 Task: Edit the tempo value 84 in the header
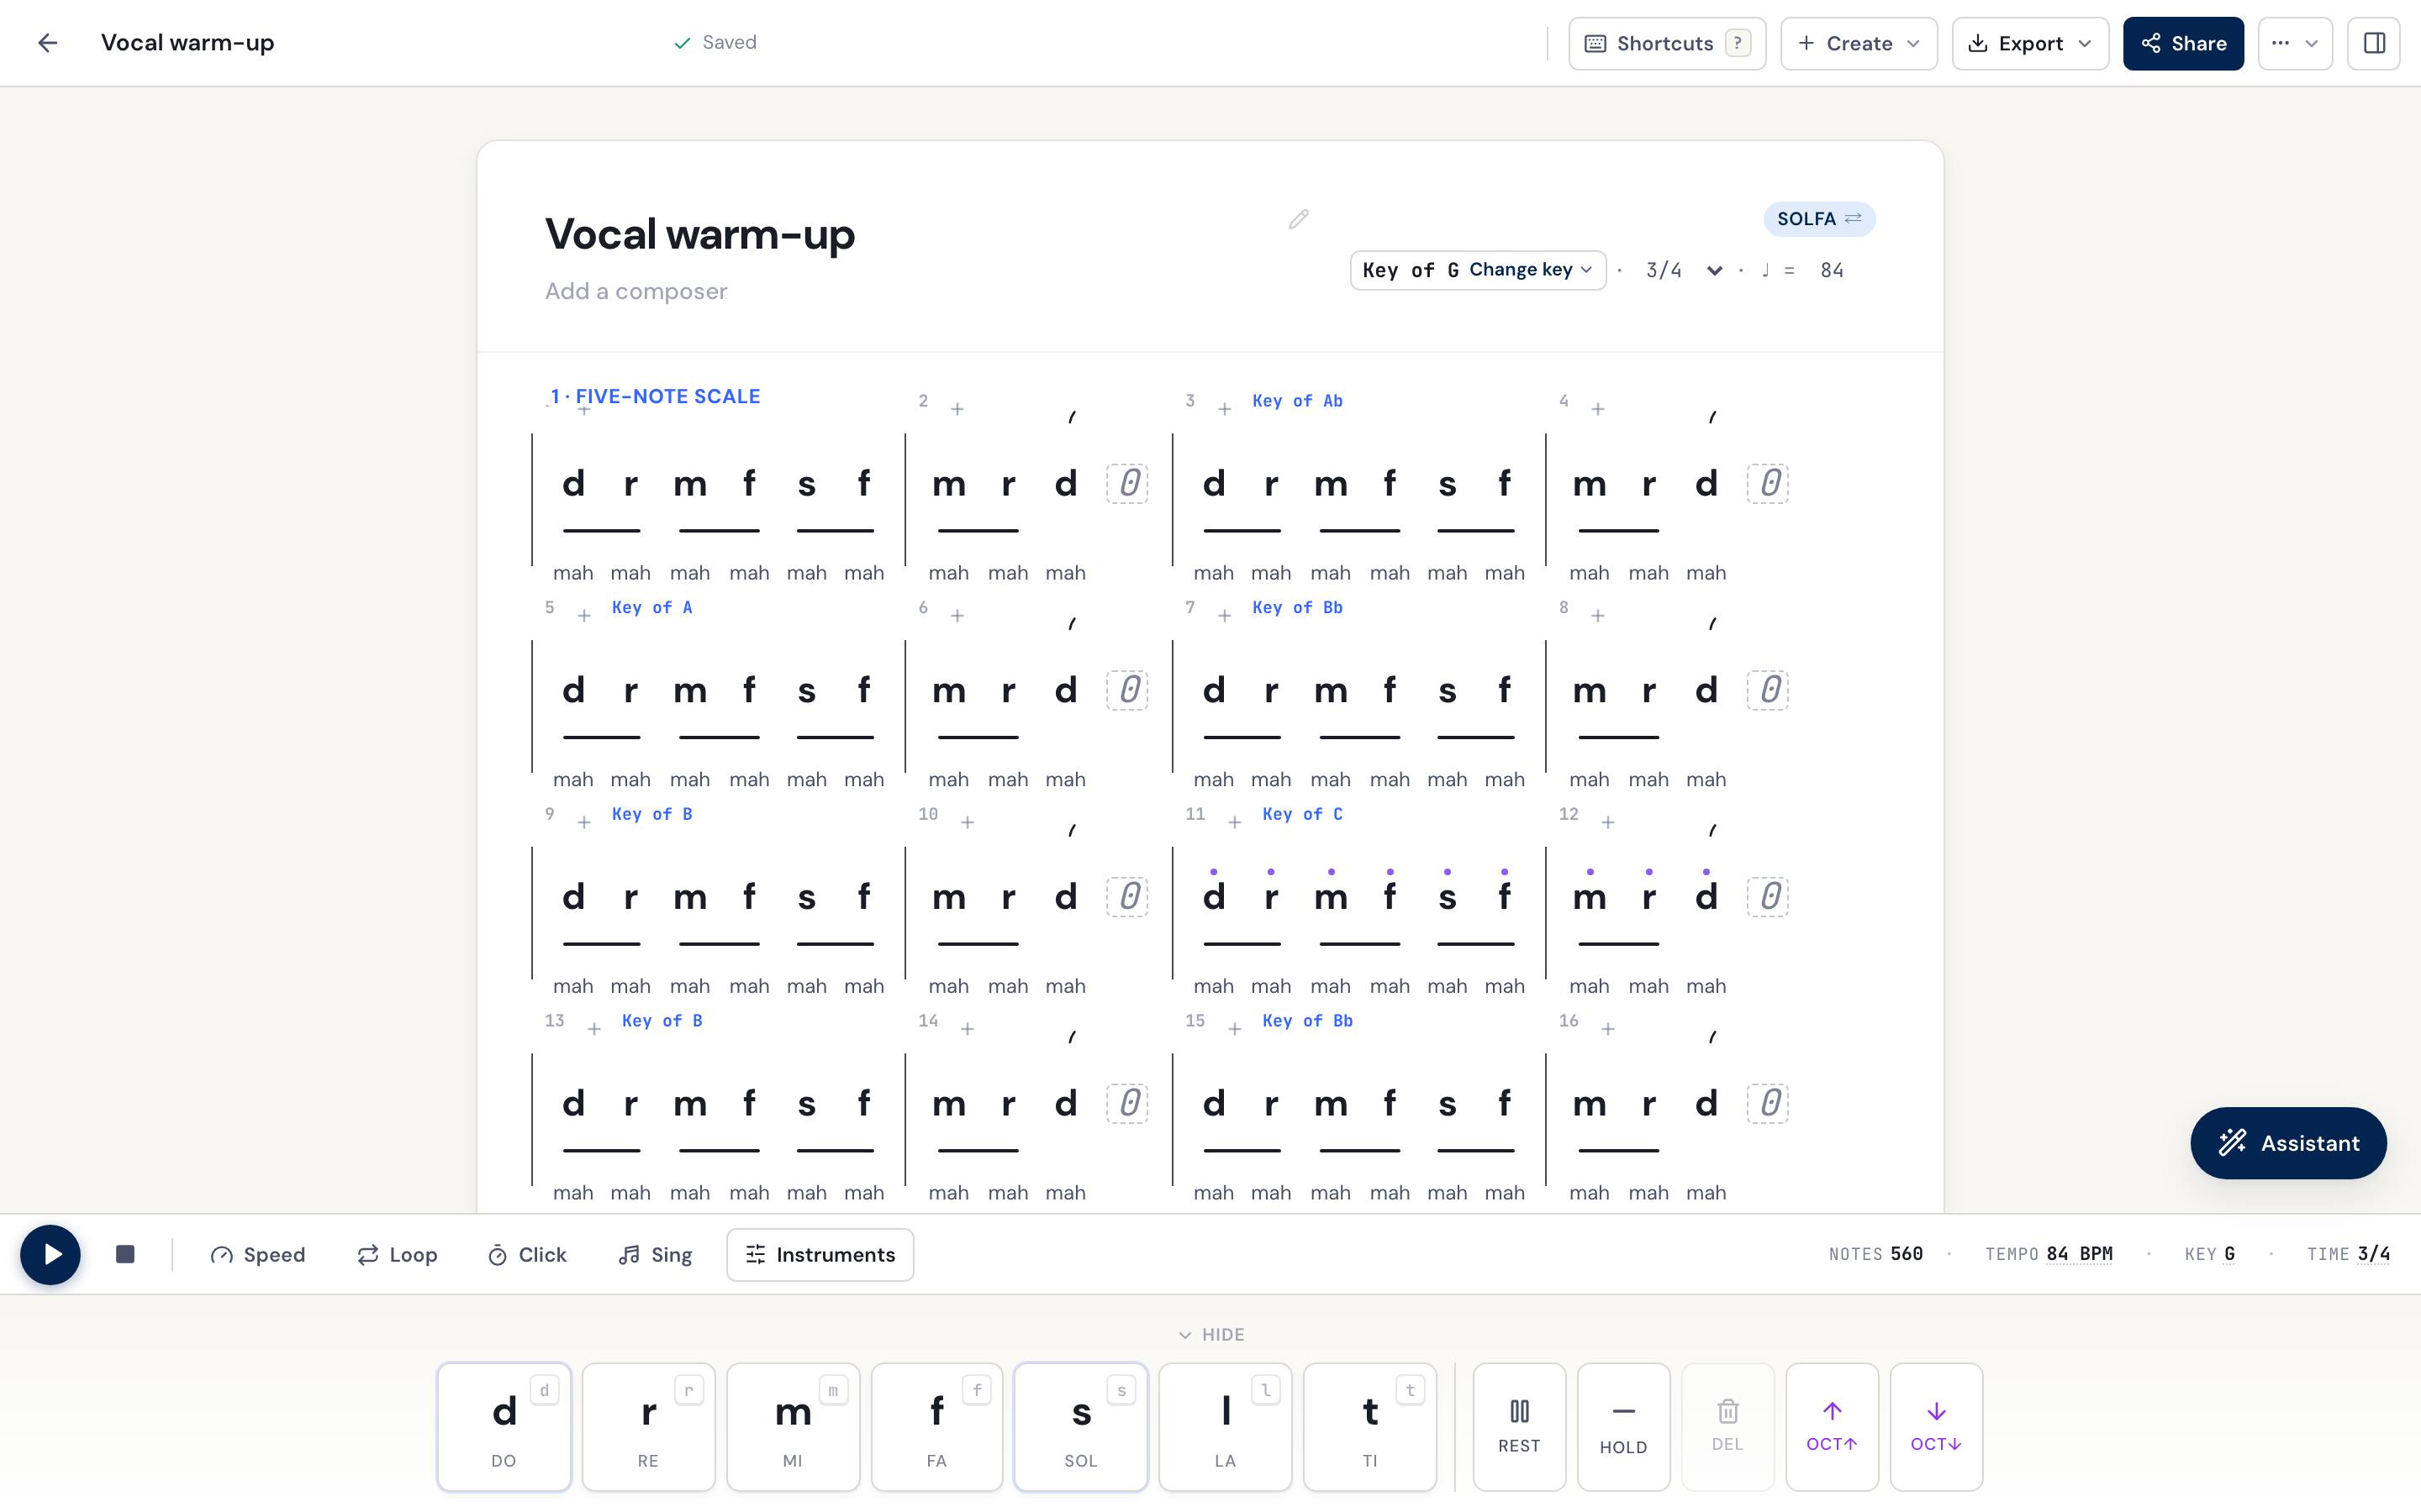coord(1832,270)
